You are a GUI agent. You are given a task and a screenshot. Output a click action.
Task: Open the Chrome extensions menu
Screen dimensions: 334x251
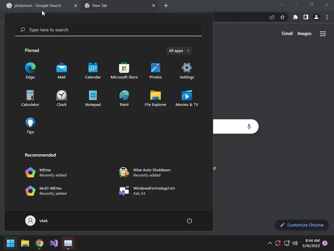296,17
